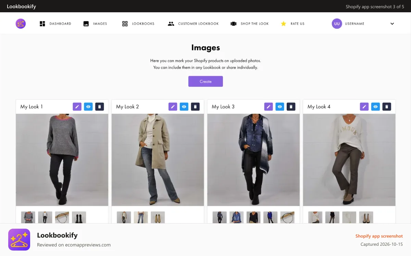Preview My Look 1 via eye icon
411x256 pixels.
click(x=88, y=106)
